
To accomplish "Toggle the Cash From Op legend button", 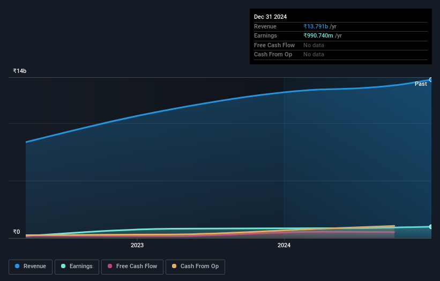I will click(195, 267).
